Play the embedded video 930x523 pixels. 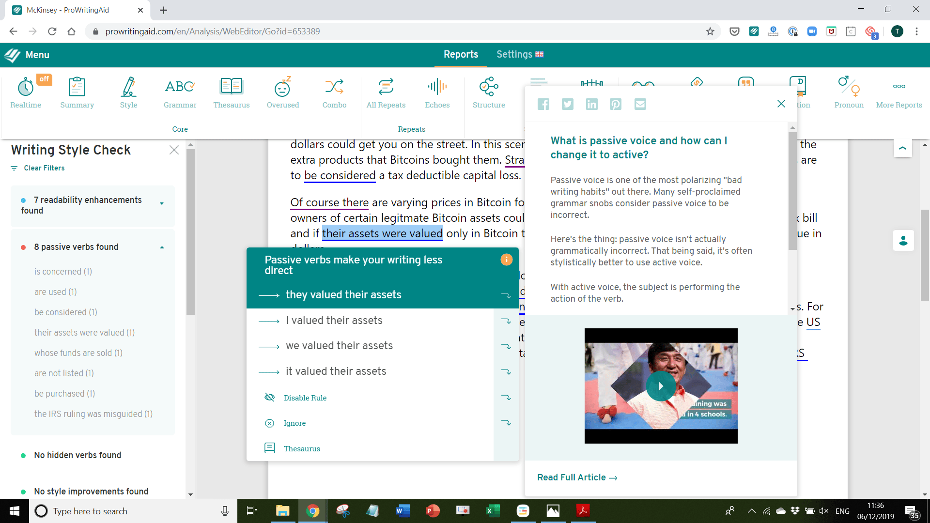point(661,386)
